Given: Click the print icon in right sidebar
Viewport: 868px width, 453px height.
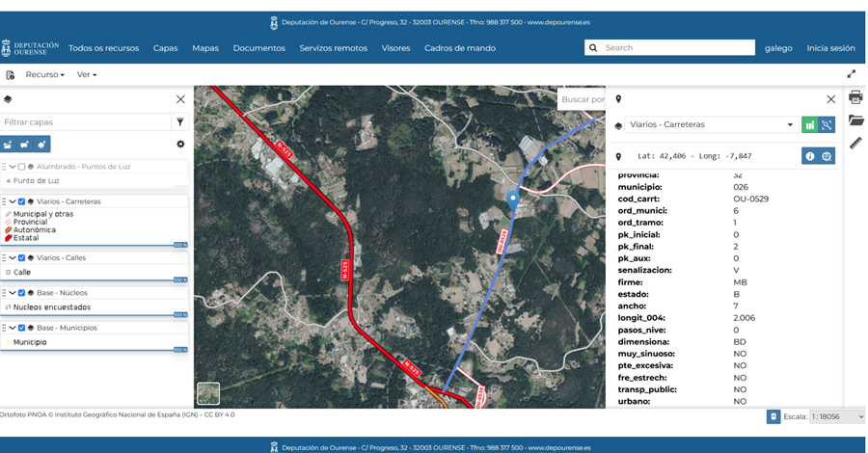Looking at the screenshot, I should [855, 97].
